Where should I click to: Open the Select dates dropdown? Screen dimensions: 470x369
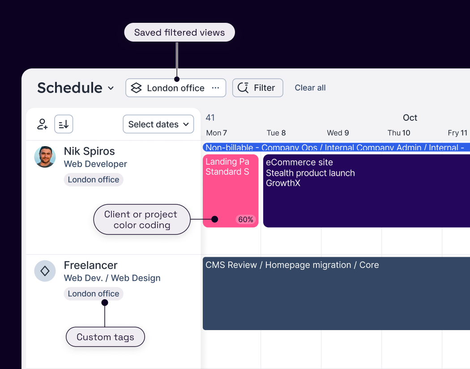point(158,124)
